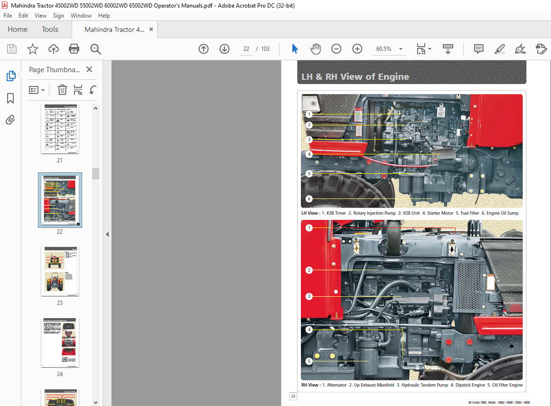This screenshot has width=551, height=406.
Task: Add the document to starred favorites
Action: tap(33, 49)
